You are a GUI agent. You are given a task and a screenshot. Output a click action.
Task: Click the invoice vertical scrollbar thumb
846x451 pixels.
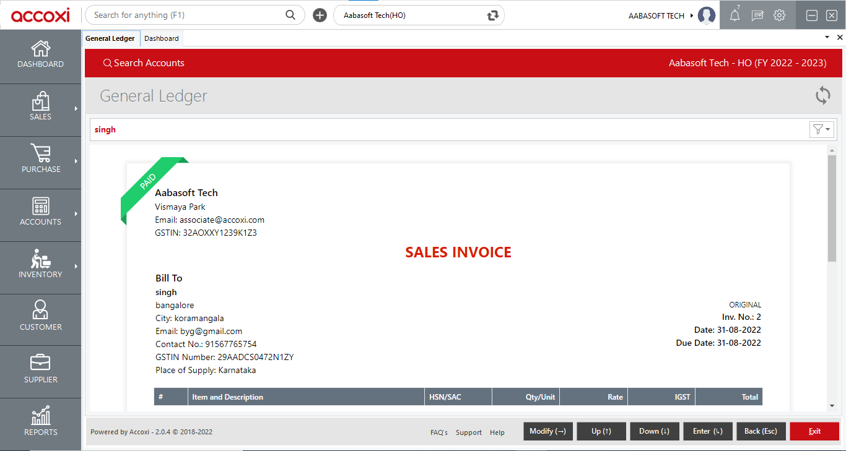832,208
